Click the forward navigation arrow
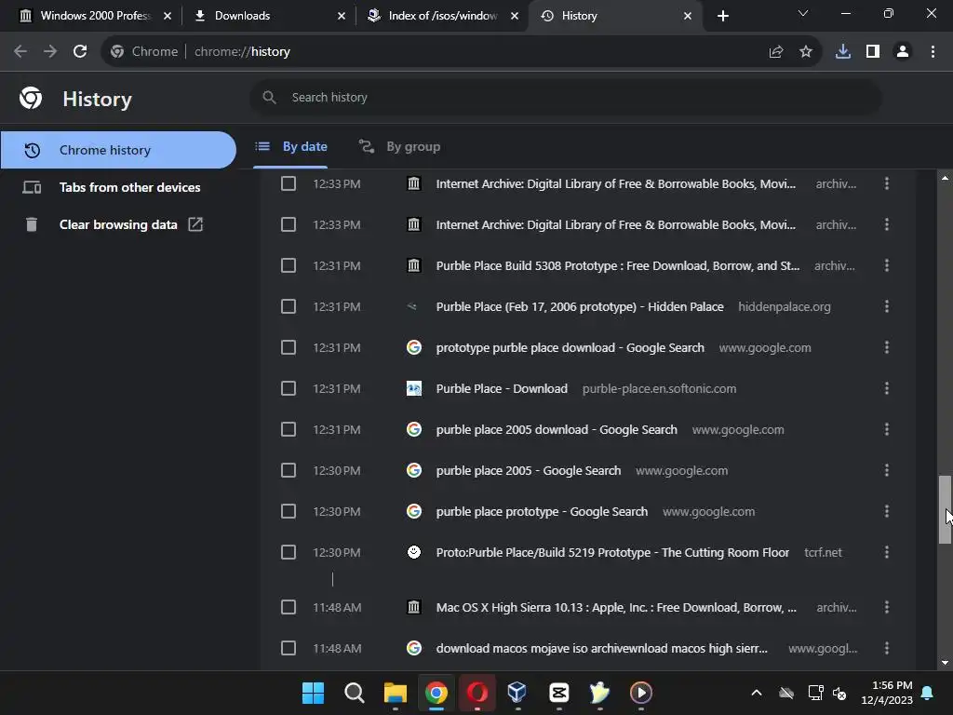This screenshot has width=953, height=715. coord(50,52)
